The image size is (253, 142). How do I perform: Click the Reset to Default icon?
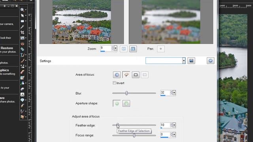click(x=211, y=61)
